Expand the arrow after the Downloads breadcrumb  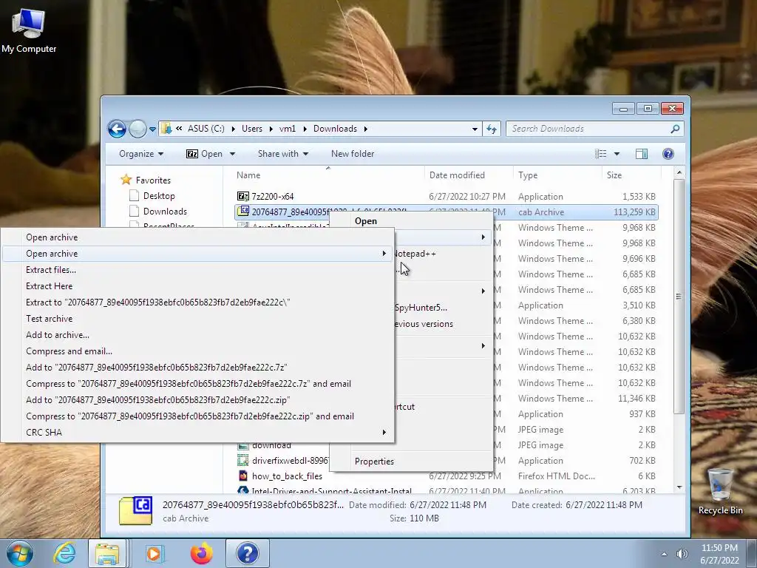click(x=365, y=129)
